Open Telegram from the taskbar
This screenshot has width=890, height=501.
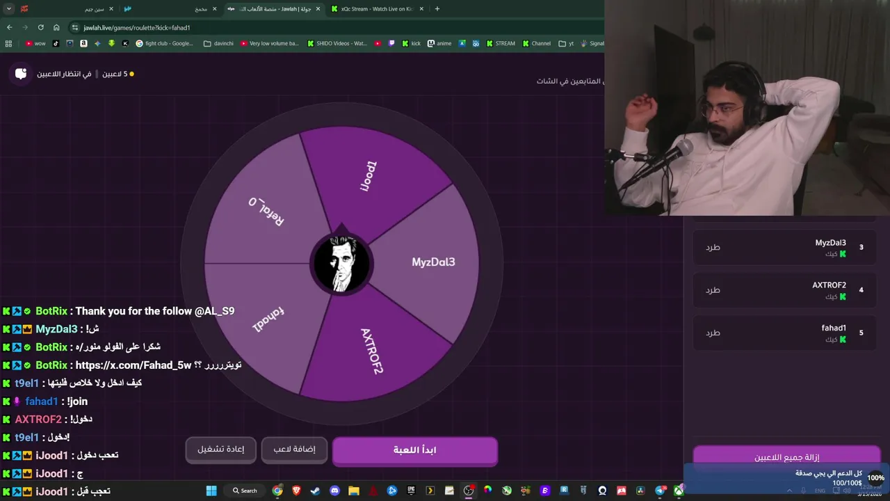point(661,491)
